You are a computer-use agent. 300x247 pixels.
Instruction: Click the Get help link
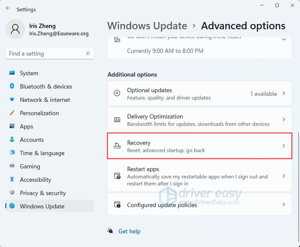[x=129, y=231]
